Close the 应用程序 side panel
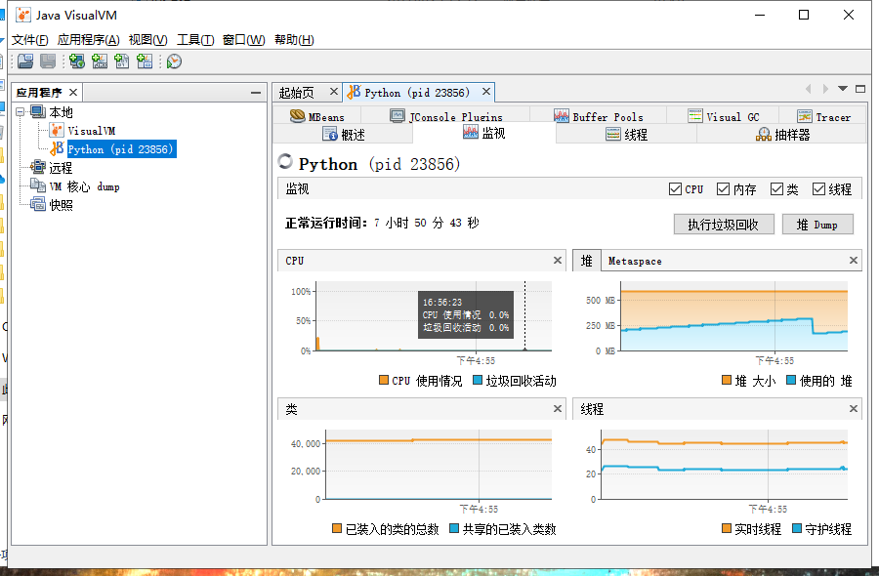Screen dimensions: 879x576 pos(73,92)
